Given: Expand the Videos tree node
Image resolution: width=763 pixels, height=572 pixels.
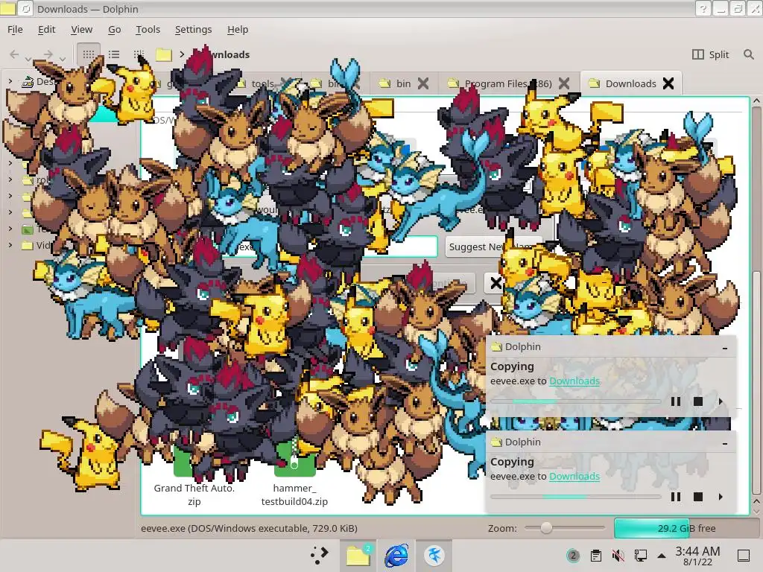Looking at the screenshot, I should 10,245.
